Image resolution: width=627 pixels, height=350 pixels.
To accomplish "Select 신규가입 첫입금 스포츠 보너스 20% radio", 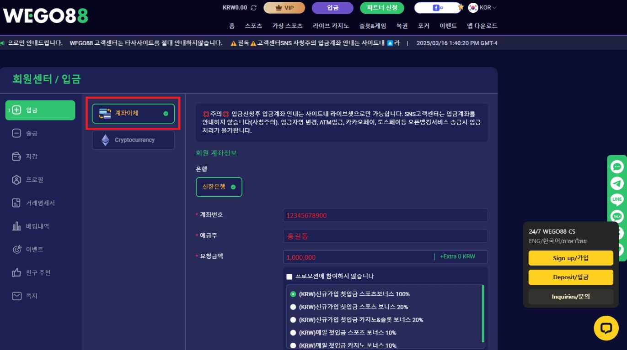I will tap(293, 307).
